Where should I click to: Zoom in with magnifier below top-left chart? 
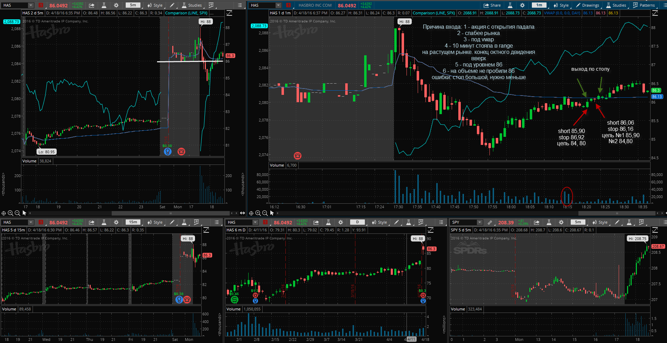click(11, 213)
